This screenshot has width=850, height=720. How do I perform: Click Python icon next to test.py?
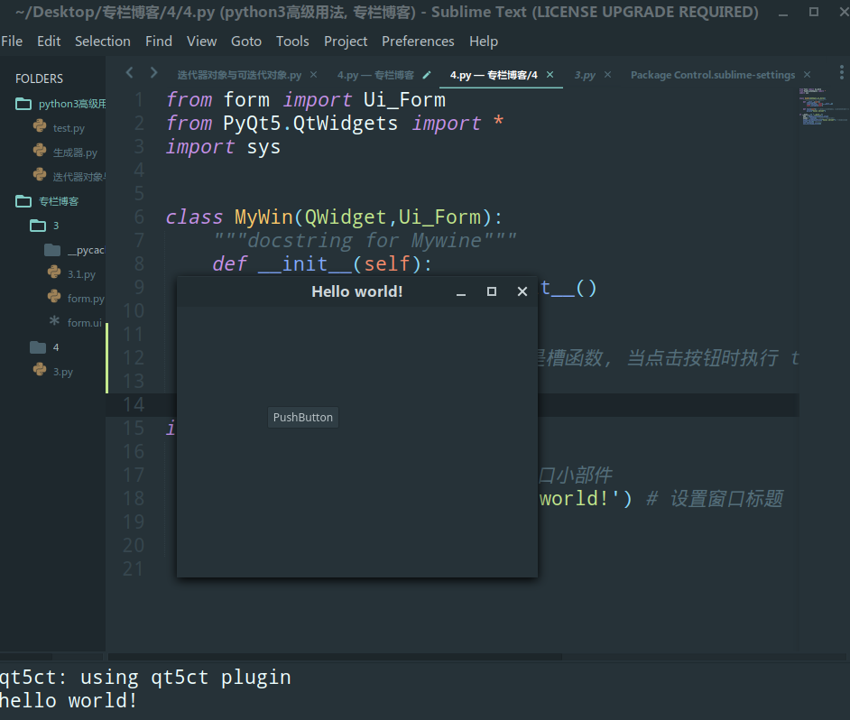tap(40, 125)
